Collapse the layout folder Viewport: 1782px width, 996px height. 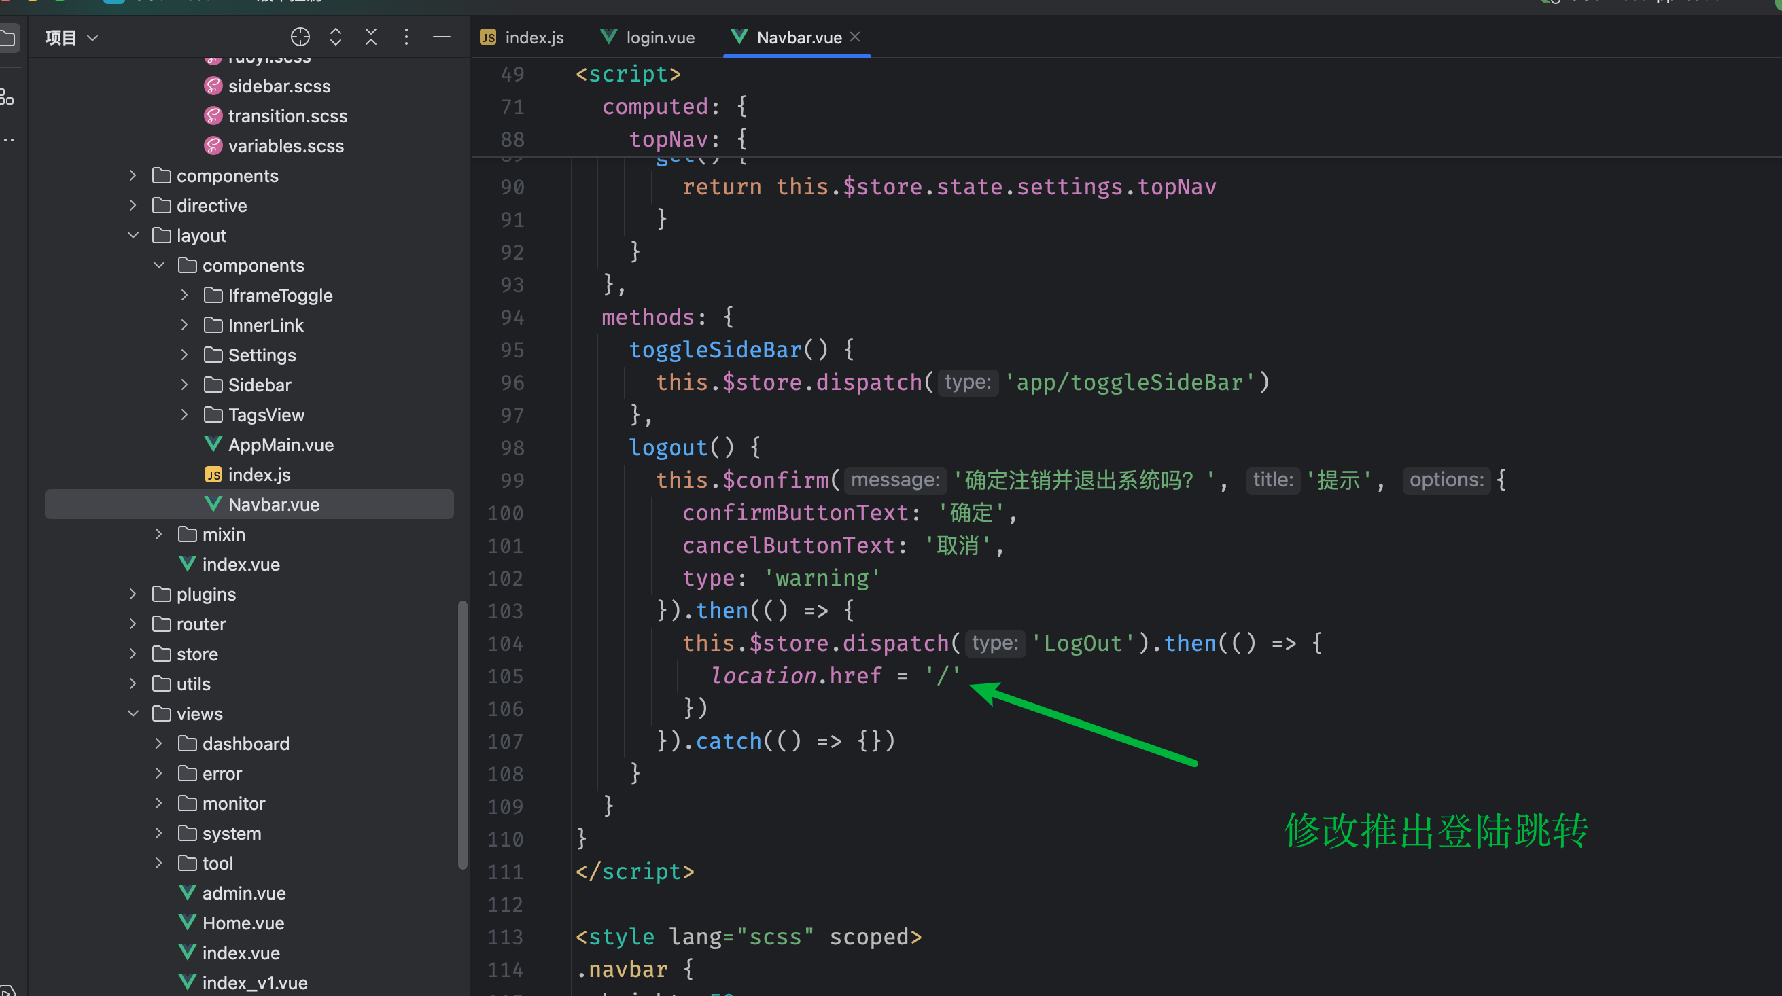pos(133,235)
